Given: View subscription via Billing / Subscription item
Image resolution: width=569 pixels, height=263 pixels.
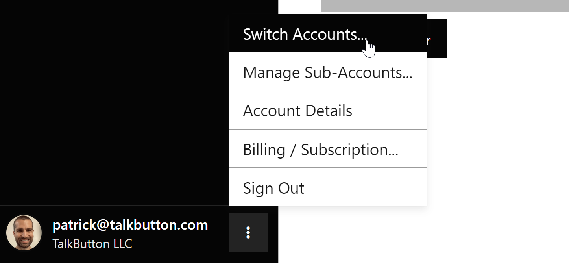Looking at the screenshot, I should click(x=320, y=150).
